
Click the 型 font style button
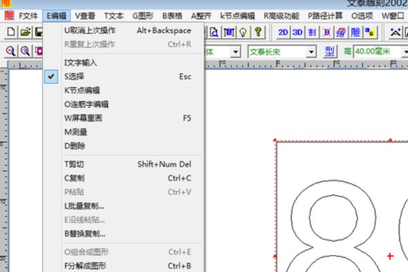[x=329, y=51]
